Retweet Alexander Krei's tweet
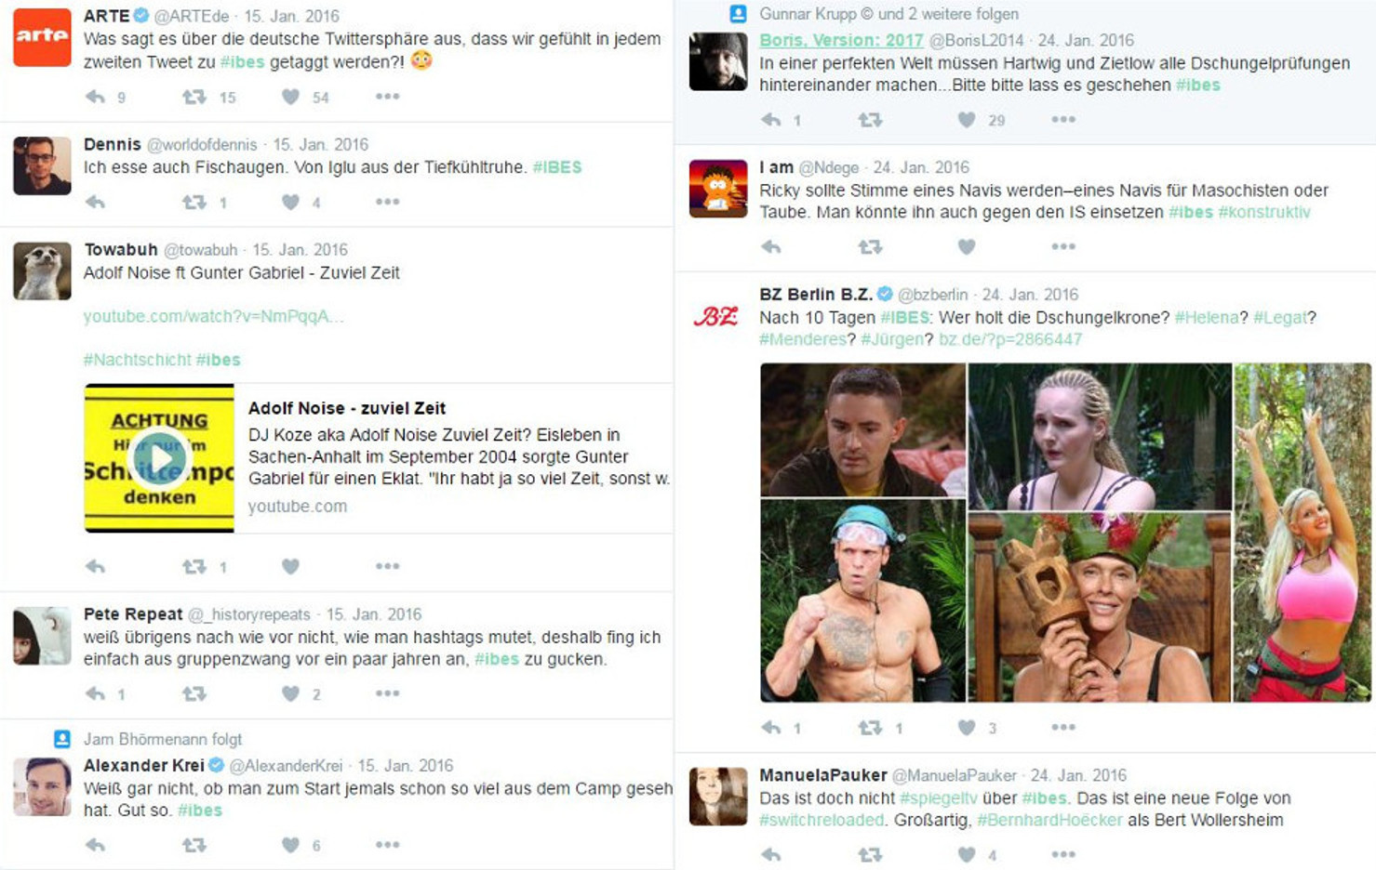 click(x=194, y=845)
